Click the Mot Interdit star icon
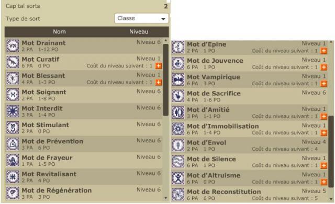The height and width of the screenshot is (204, 335). click(x=13, y=111)
